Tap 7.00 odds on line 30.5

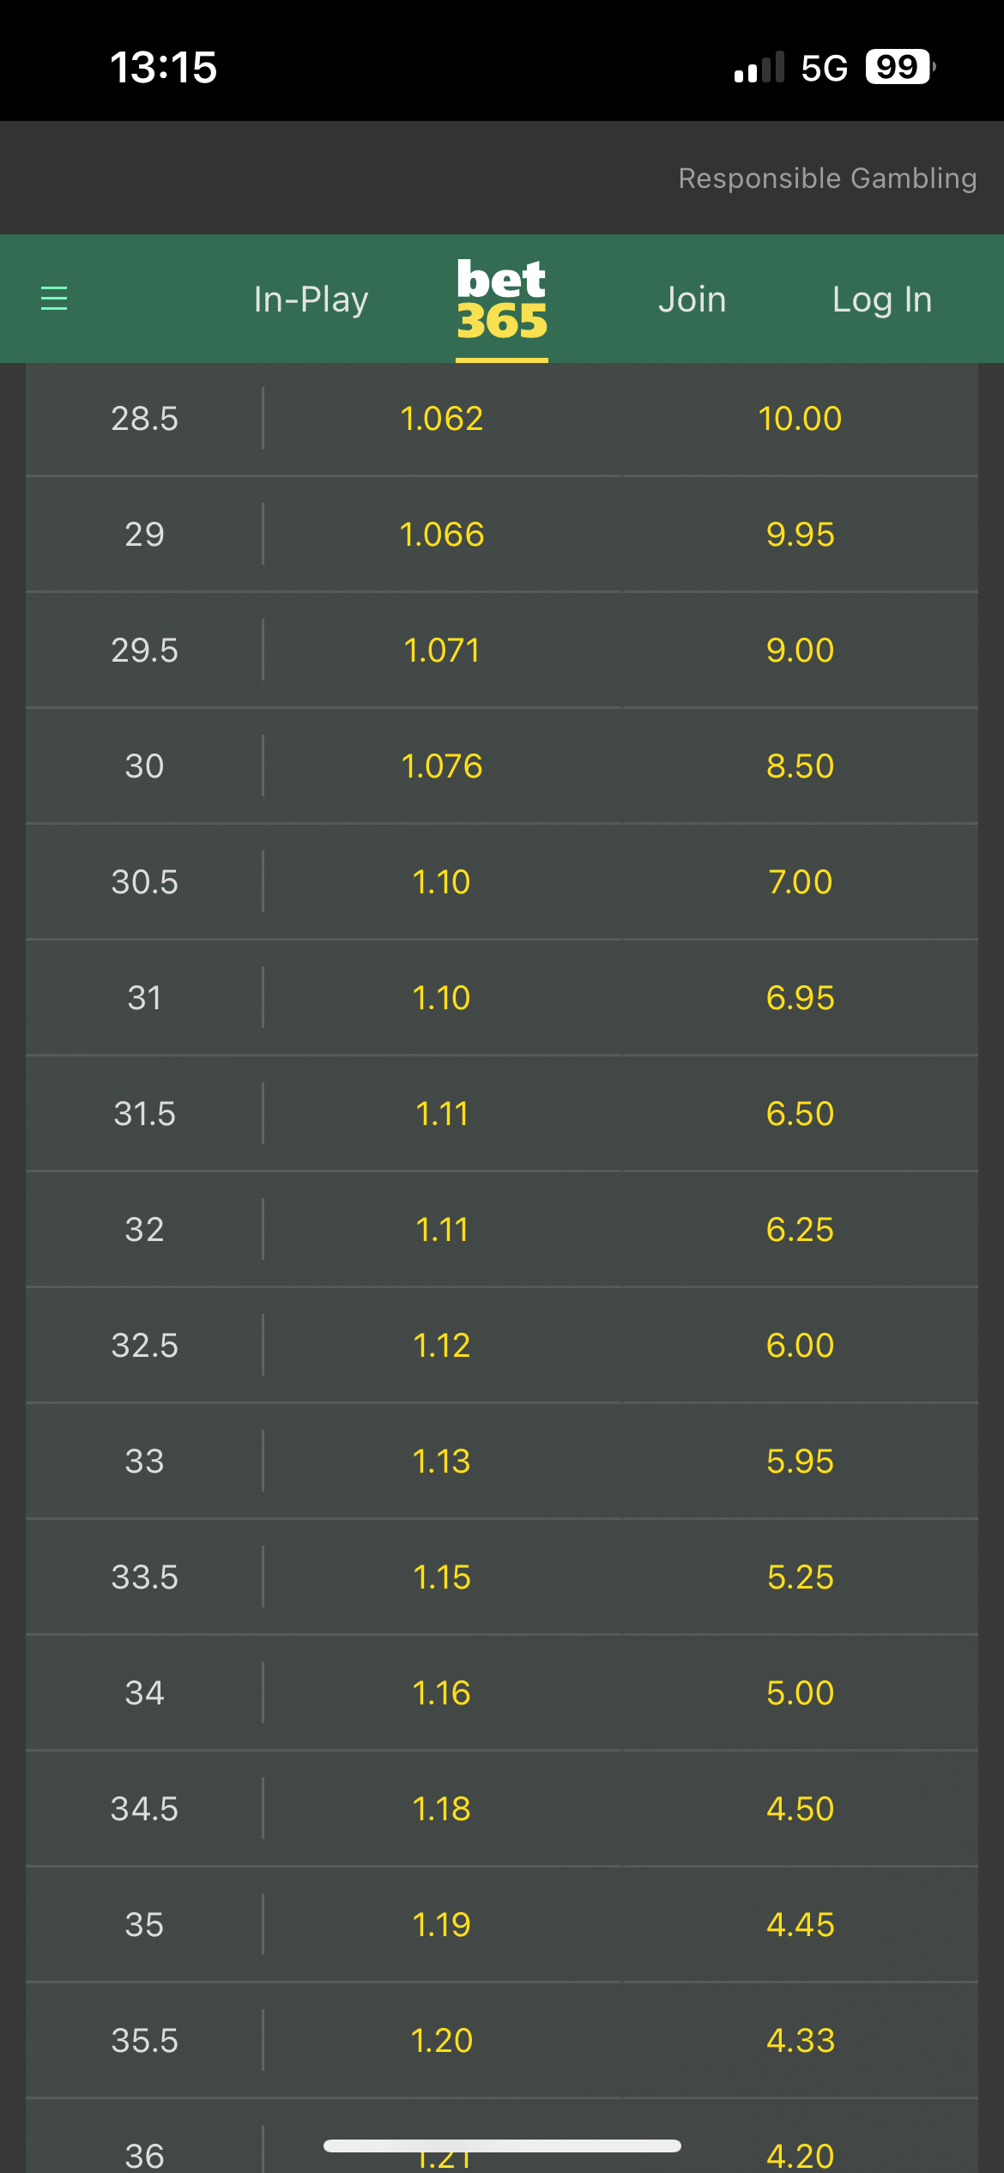coord(800,882)
